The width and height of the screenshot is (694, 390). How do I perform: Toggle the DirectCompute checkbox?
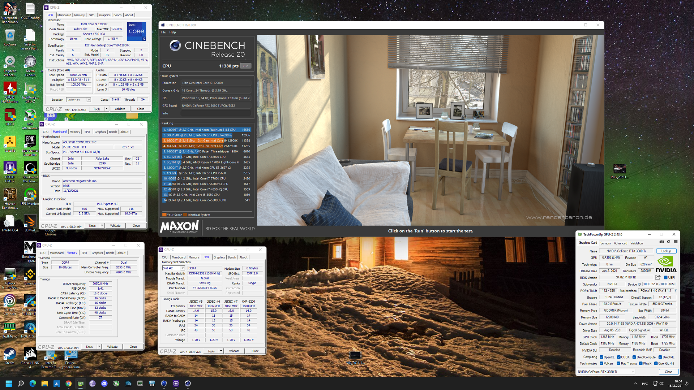[x=634, y=357]
